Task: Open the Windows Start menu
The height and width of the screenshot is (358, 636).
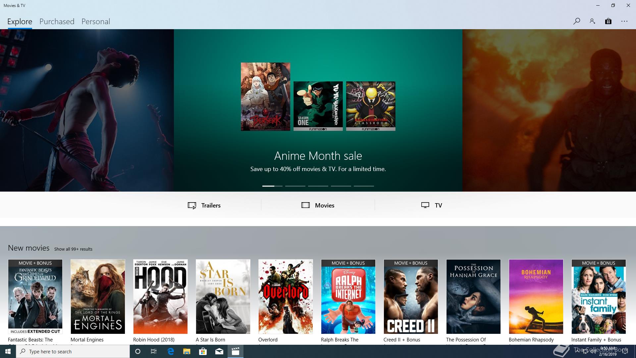Action: (x=8, y=351)
